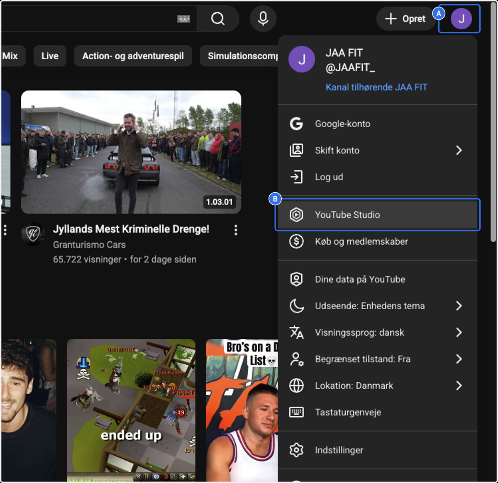Open "ended up" game short thumbnail

tap(131, 410)
